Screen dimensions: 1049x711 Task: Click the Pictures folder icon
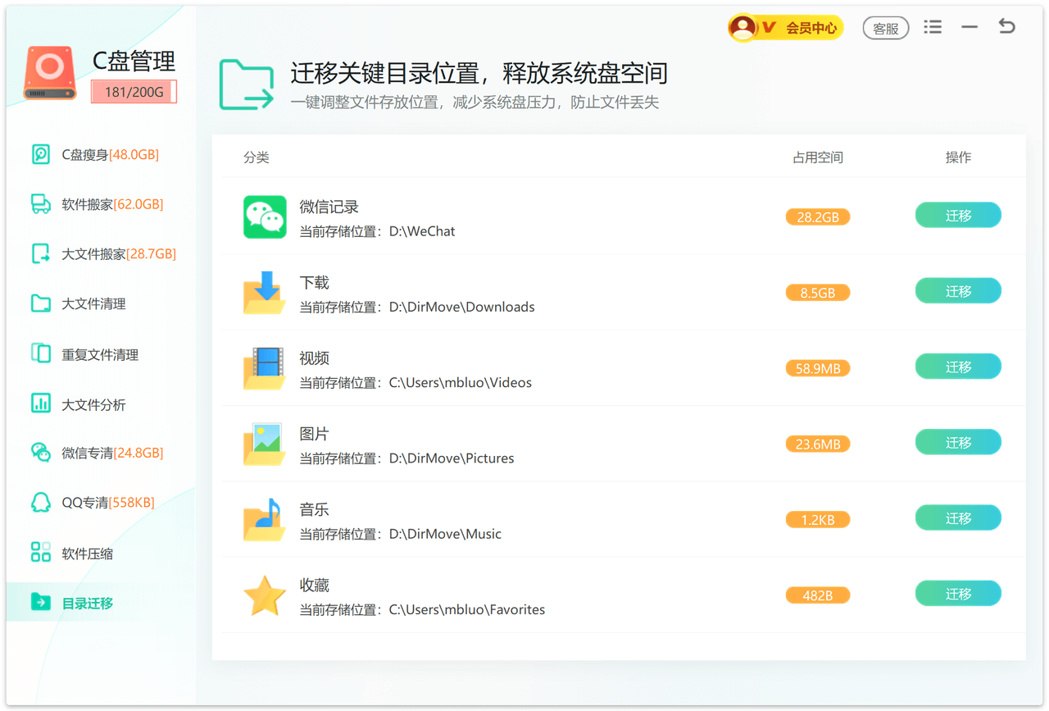[x=264, y=444]
